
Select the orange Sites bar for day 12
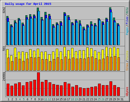click(50, 66)
